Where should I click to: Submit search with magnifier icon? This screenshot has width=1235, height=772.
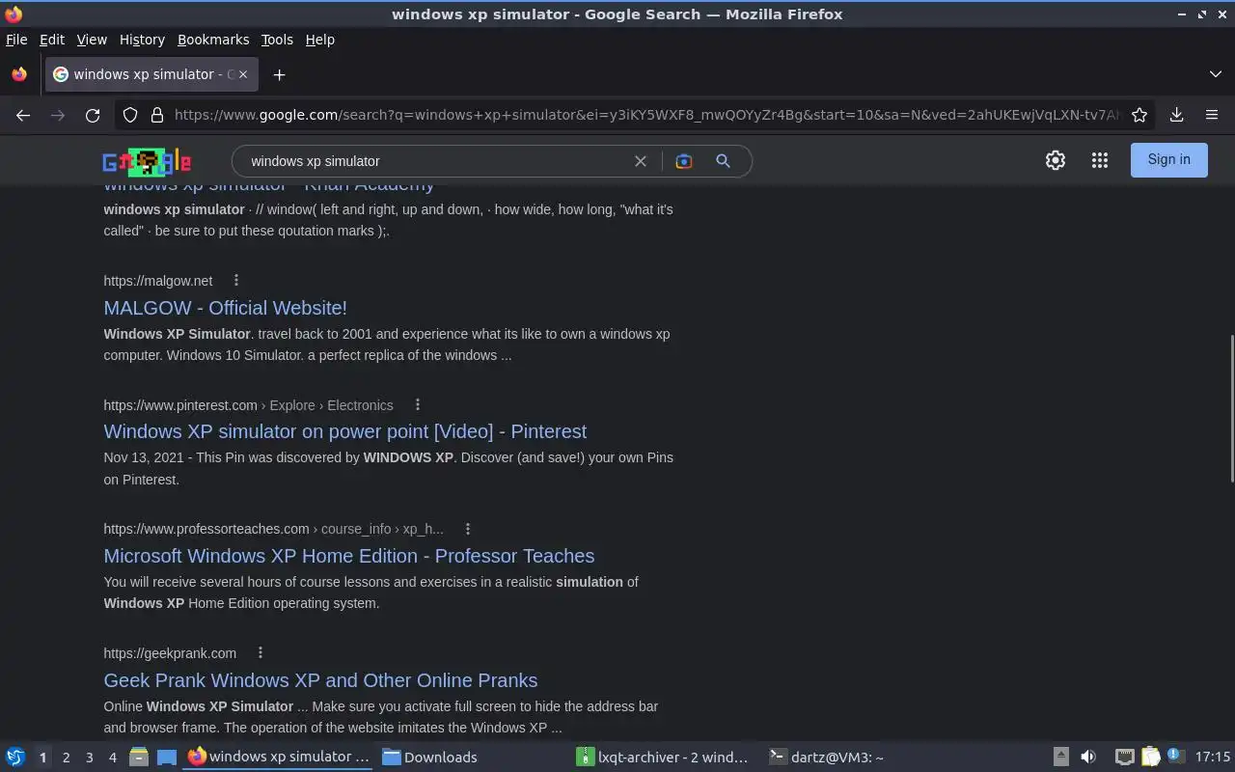click(x=723, y=161)
